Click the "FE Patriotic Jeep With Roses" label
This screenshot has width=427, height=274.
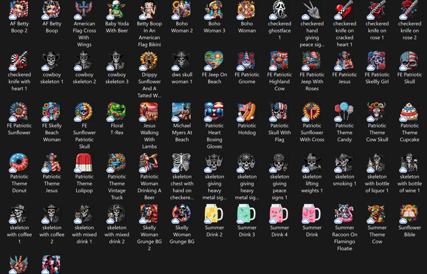[x=312, y=81]
